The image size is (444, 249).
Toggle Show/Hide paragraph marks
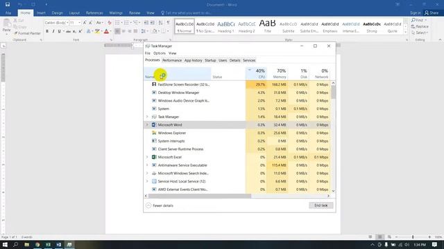click(x=168, y=23)
